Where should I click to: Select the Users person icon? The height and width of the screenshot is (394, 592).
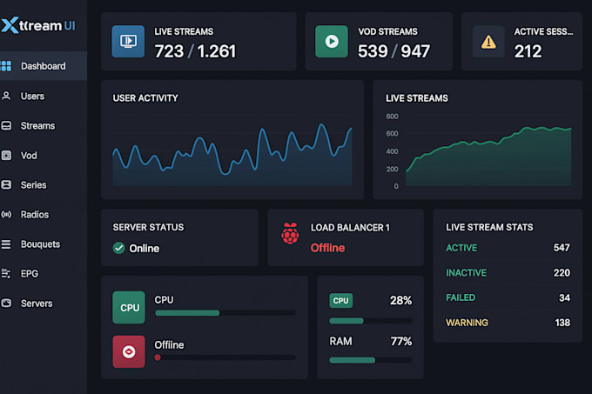(x=6, y=96)
